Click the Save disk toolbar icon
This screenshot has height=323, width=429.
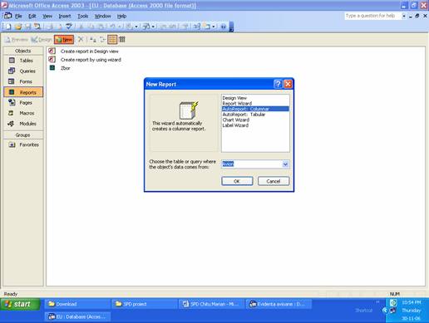pyautogui.click(x=27, y=27)
